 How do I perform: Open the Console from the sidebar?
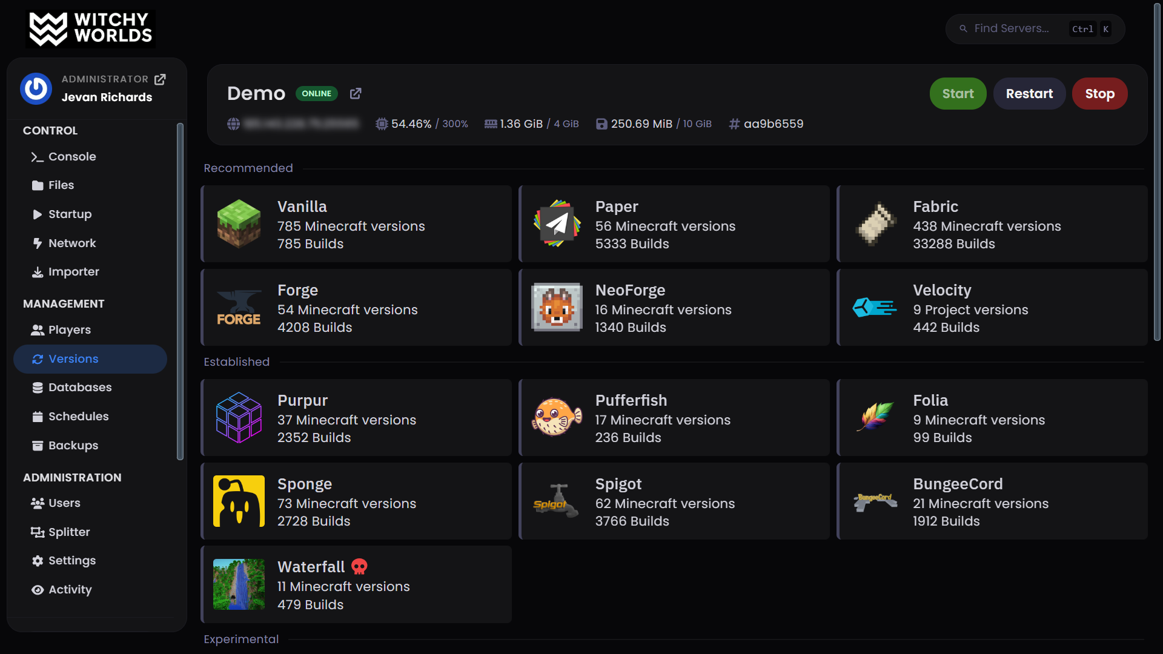point(38,156)
